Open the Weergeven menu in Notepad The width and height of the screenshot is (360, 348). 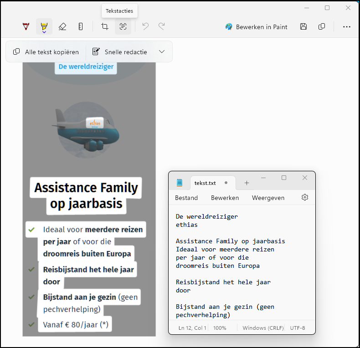pos(268,198)
